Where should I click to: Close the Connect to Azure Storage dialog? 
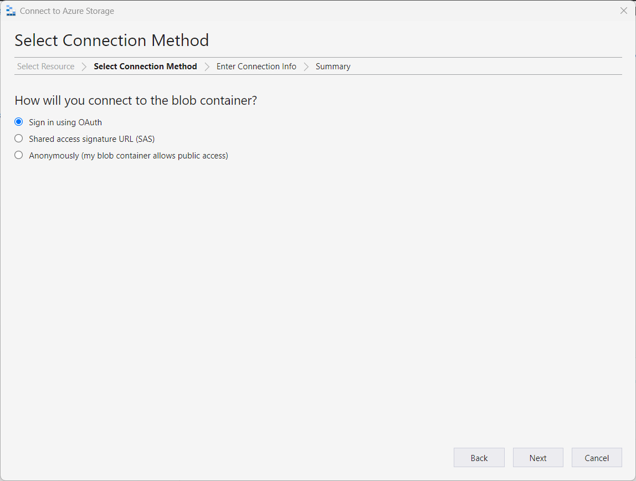click(623, 11)
